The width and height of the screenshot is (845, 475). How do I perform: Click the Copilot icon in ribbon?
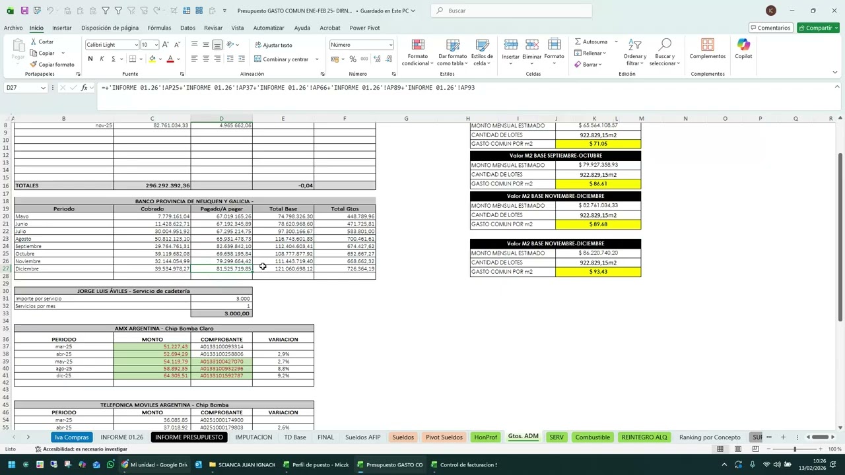click(x=743, y=45)
